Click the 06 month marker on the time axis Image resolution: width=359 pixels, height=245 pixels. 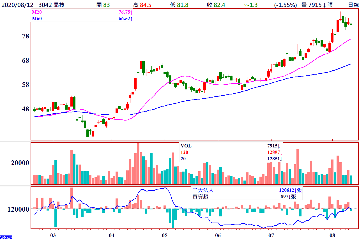pos(218,235)
